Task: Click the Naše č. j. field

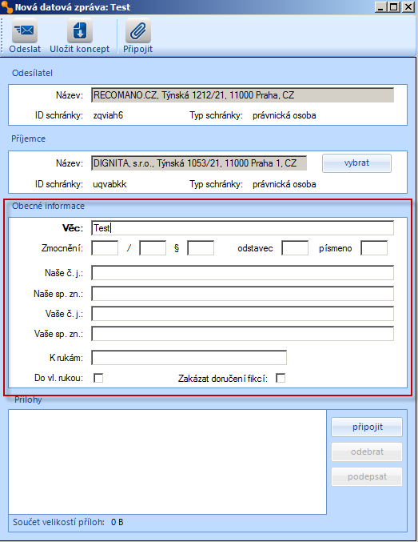Action: (243, 273)
